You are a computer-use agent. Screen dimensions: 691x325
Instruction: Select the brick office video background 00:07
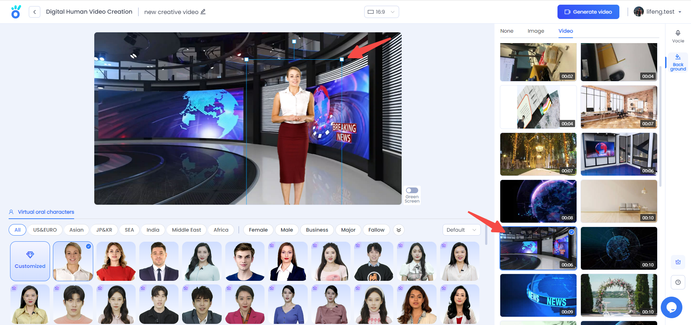click(619, 107)
